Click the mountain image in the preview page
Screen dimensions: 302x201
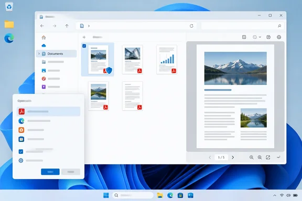[235, 68]
